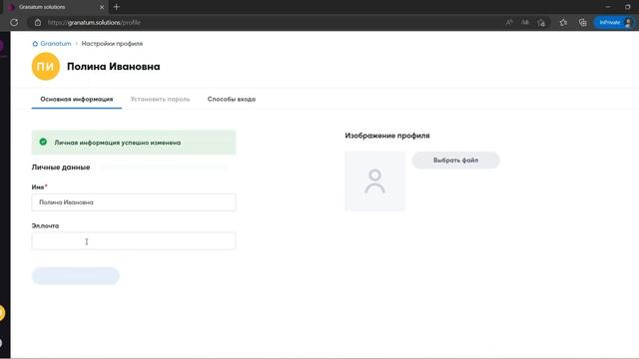
Task: Click the success message text
Action: [x=118, y=143]
